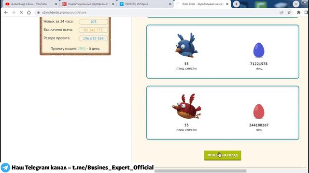The height and width of the screenshot is (173, 309).
Task: Close the PAYEER tab
Action: point(170,4)
